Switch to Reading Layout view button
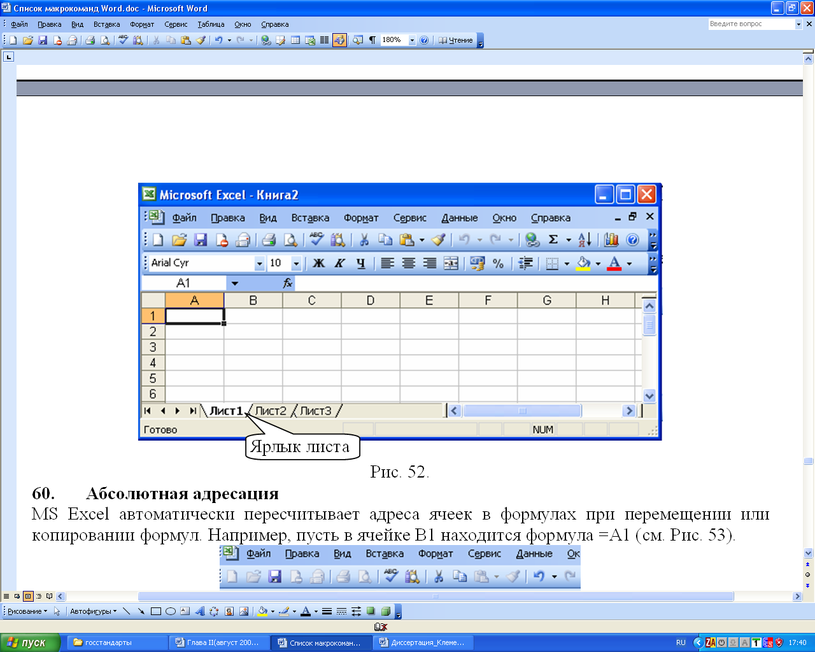The image size is (815, 652). pos(50,597)
